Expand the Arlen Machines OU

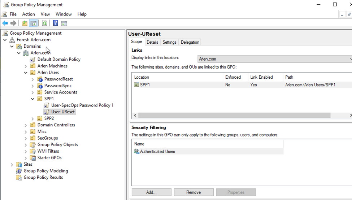(26, 66)
